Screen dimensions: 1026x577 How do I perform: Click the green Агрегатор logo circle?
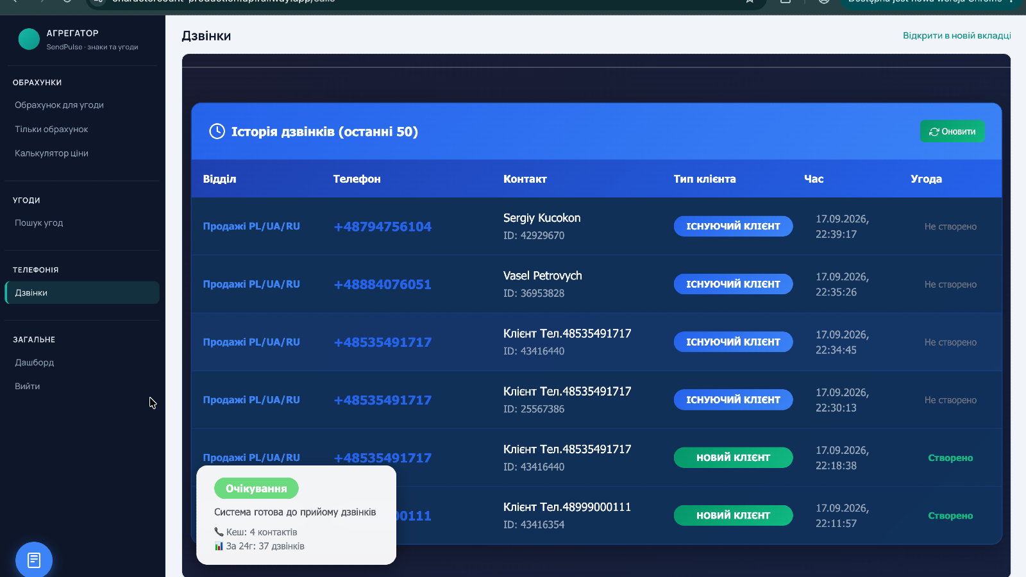[29, 39]
